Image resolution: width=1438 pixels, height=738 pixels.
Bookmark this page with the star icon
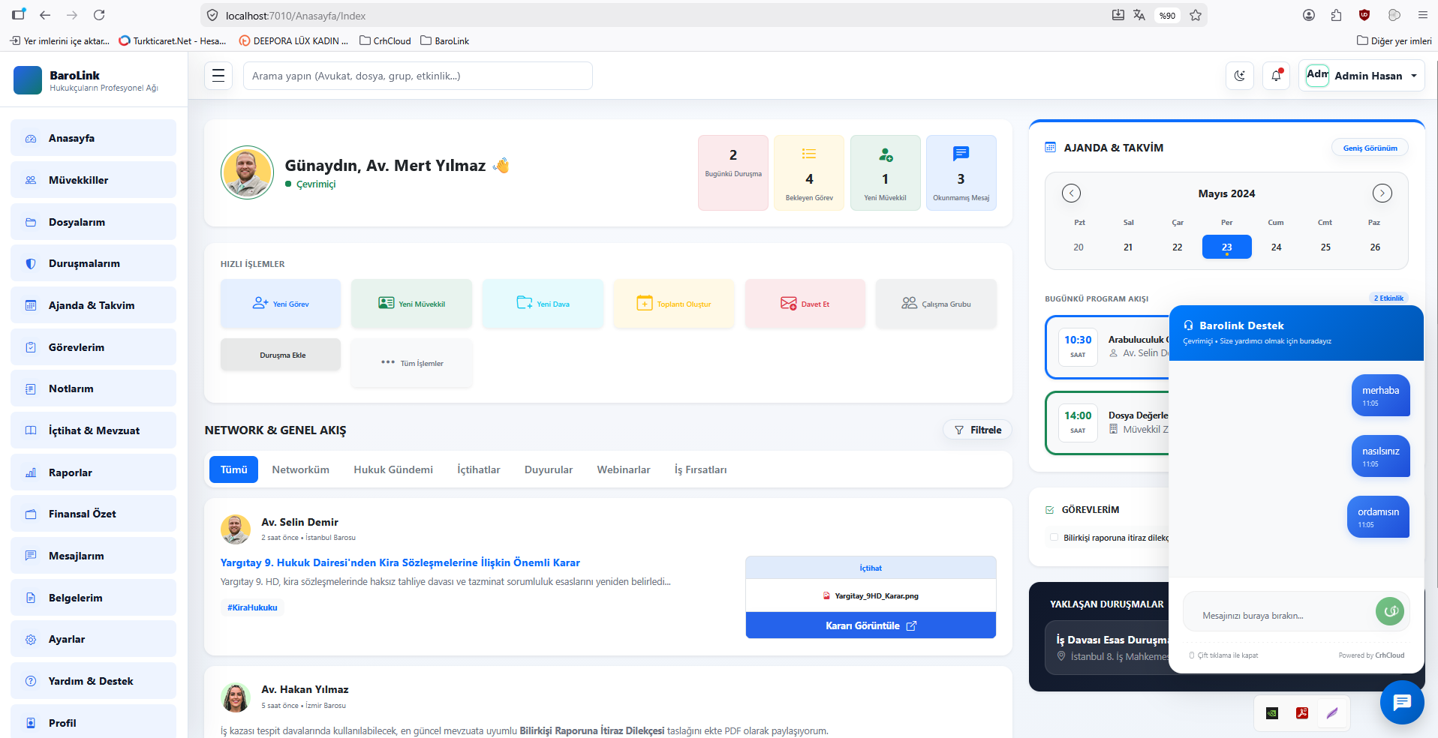1196,15
